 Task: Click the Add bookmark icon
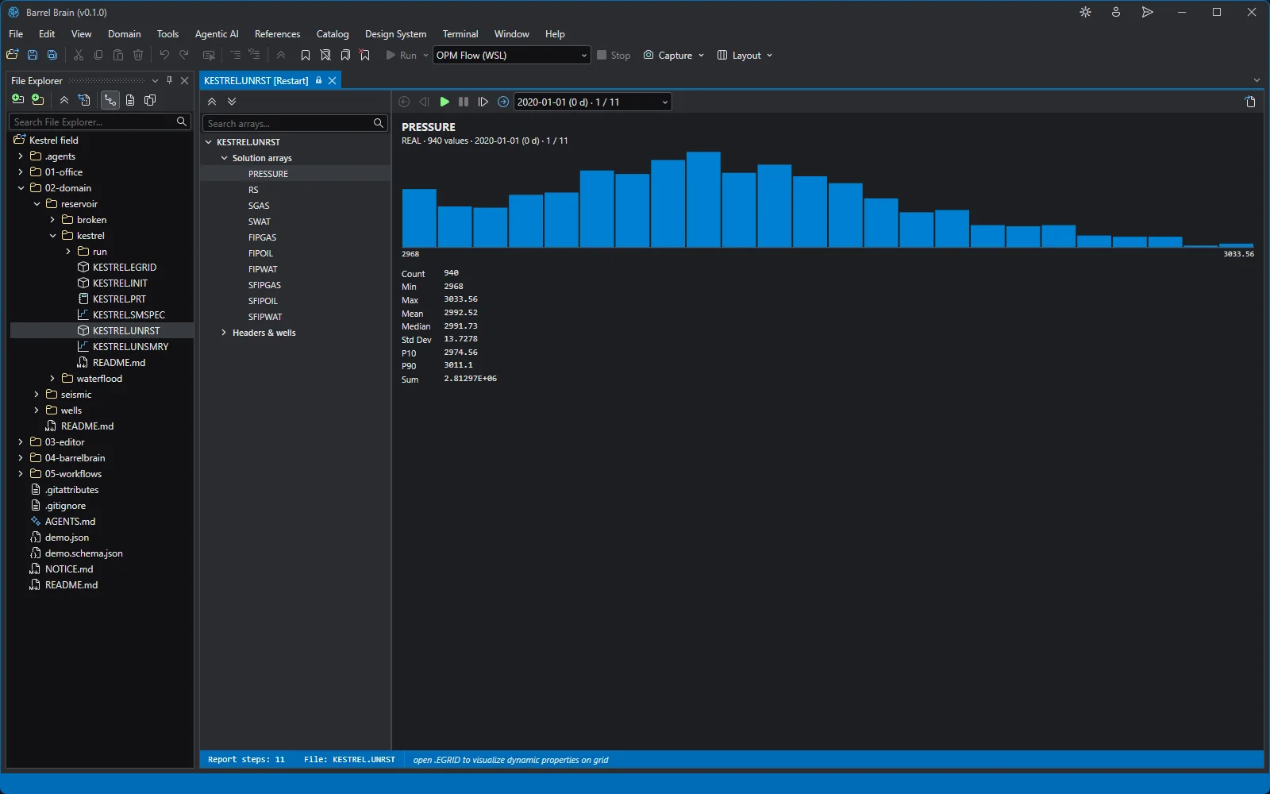tap(306, 55)
